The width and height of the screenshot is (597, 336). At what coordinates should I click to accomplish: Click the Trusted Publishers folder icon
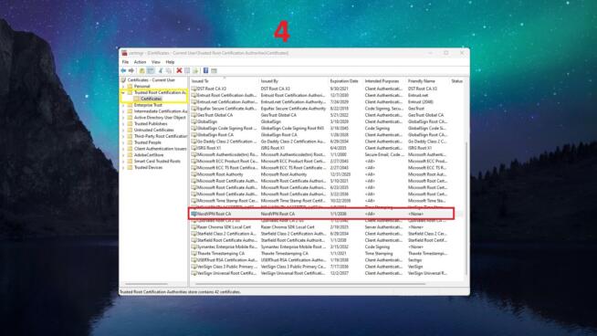(130, 124)
